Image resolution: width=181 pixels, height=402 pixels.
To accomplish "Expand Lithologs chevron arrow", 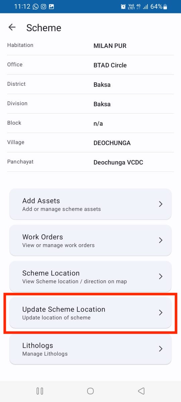I will pyautogui.click(x=161, y=349).
